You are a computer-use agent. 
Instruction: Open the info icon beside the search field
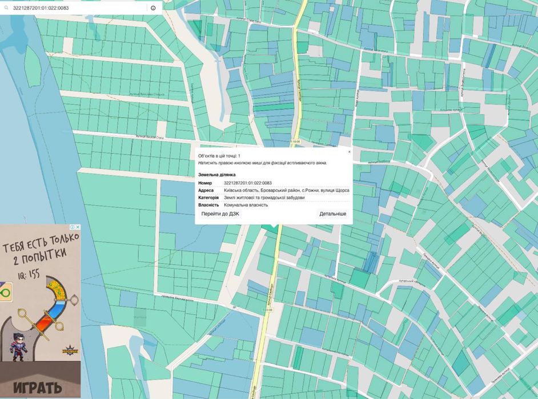point(153,8)
